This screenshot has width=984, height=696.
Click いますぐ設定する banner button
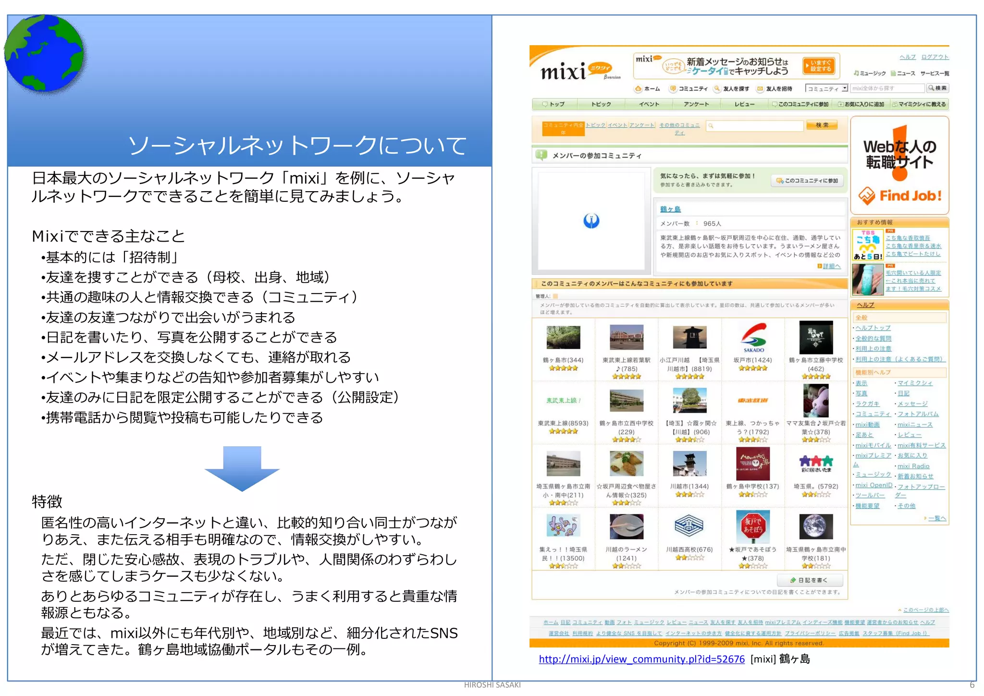point(819,66)
